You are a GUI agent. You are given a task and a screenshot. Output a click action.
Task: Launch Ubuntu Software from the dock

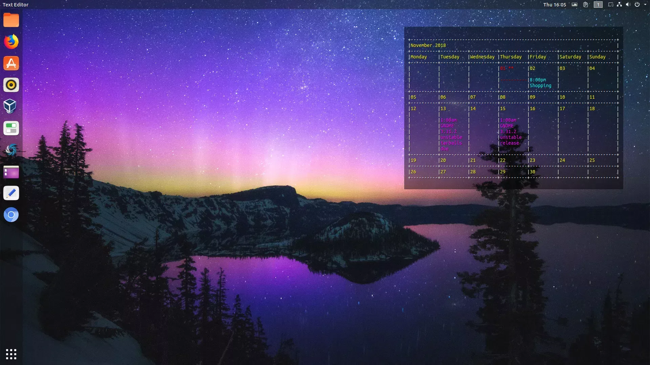point(11,63)
